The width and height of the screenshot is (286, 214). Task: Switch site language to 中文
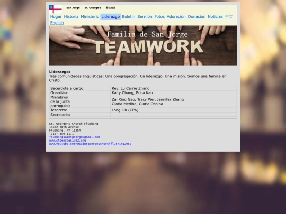coord(229,17)
